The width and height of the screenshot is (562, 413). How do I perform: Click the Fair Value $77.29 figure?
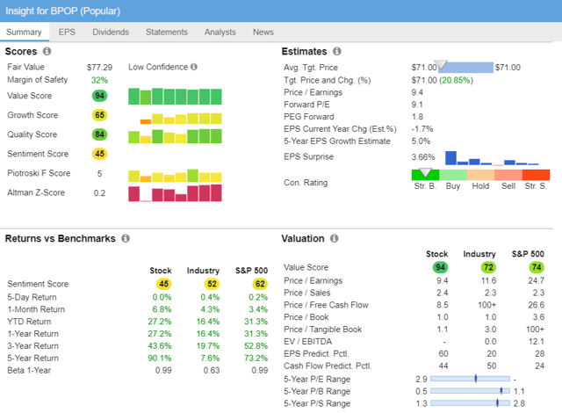point(99,68)
